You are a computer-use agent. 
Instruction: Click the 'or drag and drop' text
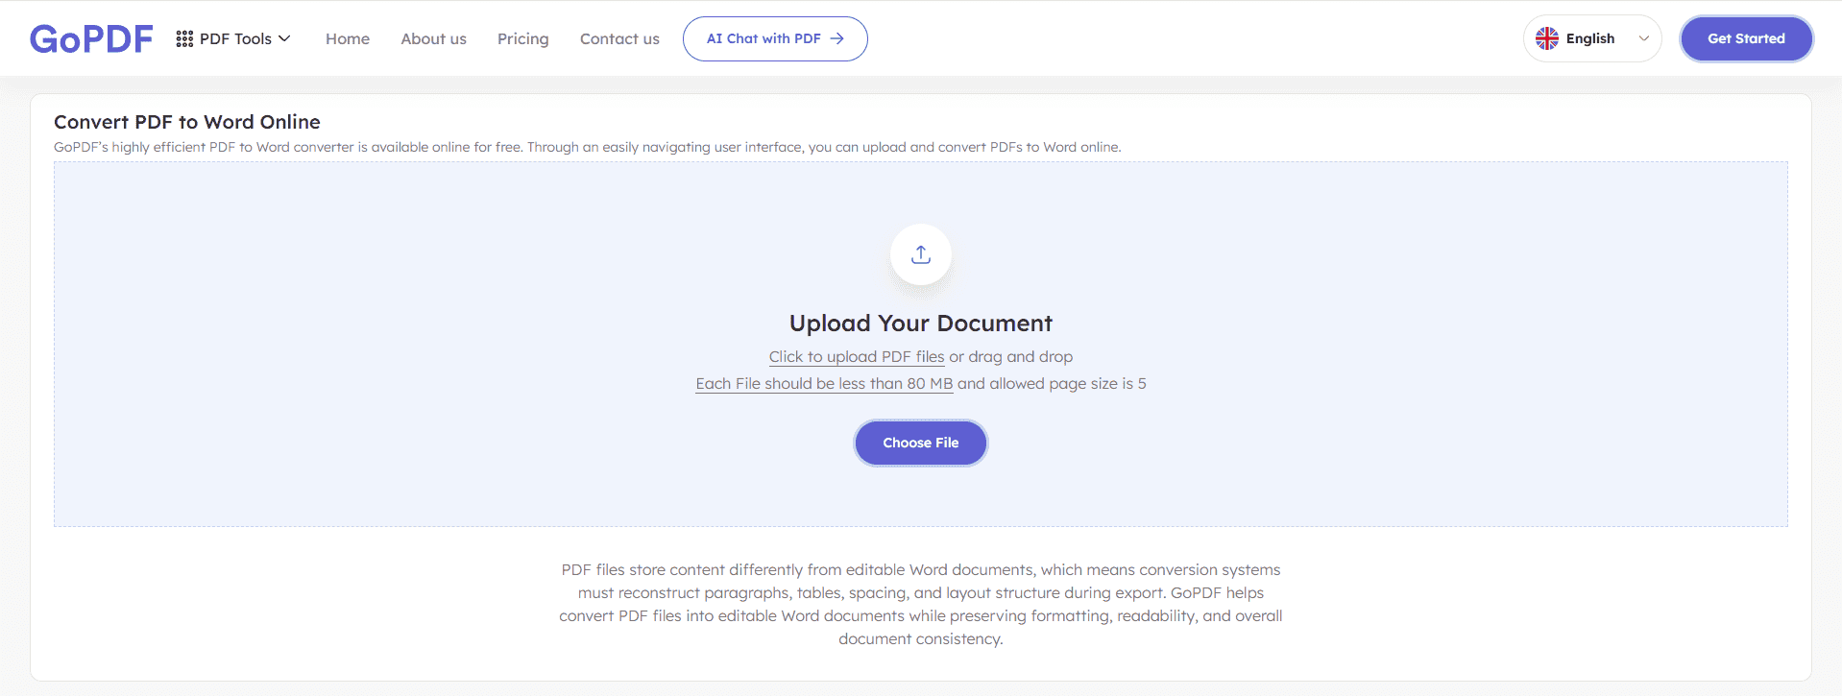pyautogui.click(x=1011, y=357)
